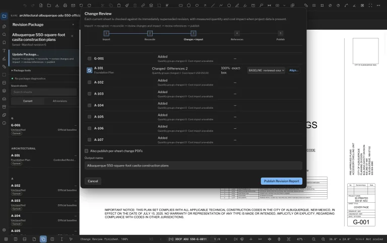Click the single page view icon in status bar
This screenshot has width=387, height=243.
[34, 239]
